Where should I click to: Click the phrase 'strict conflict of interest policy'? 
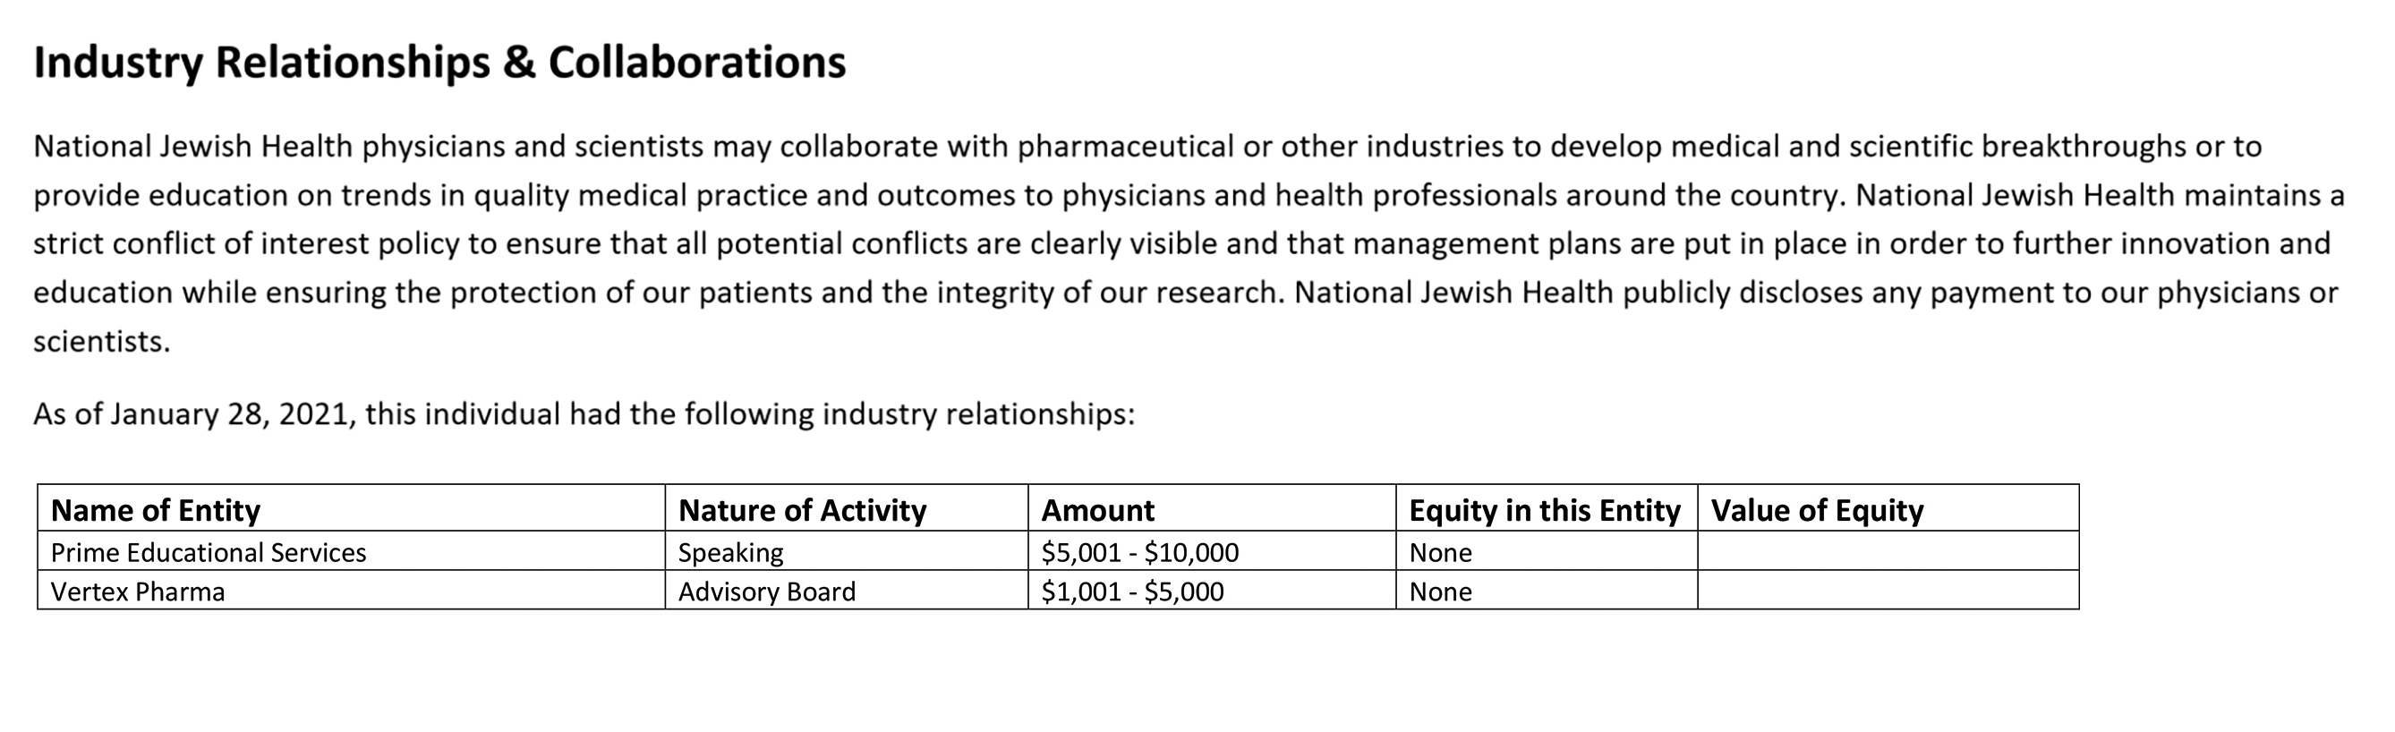[246, 243]
